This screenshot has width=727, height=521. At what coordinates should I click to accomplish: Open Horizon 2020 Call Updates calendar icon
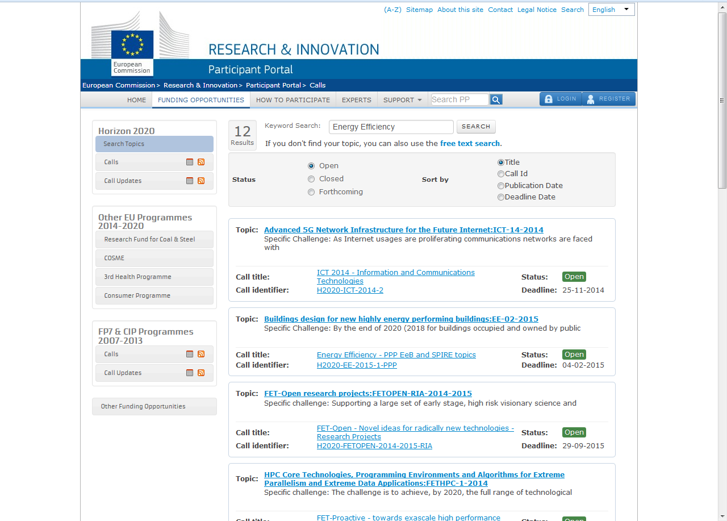tap(190, 181)
